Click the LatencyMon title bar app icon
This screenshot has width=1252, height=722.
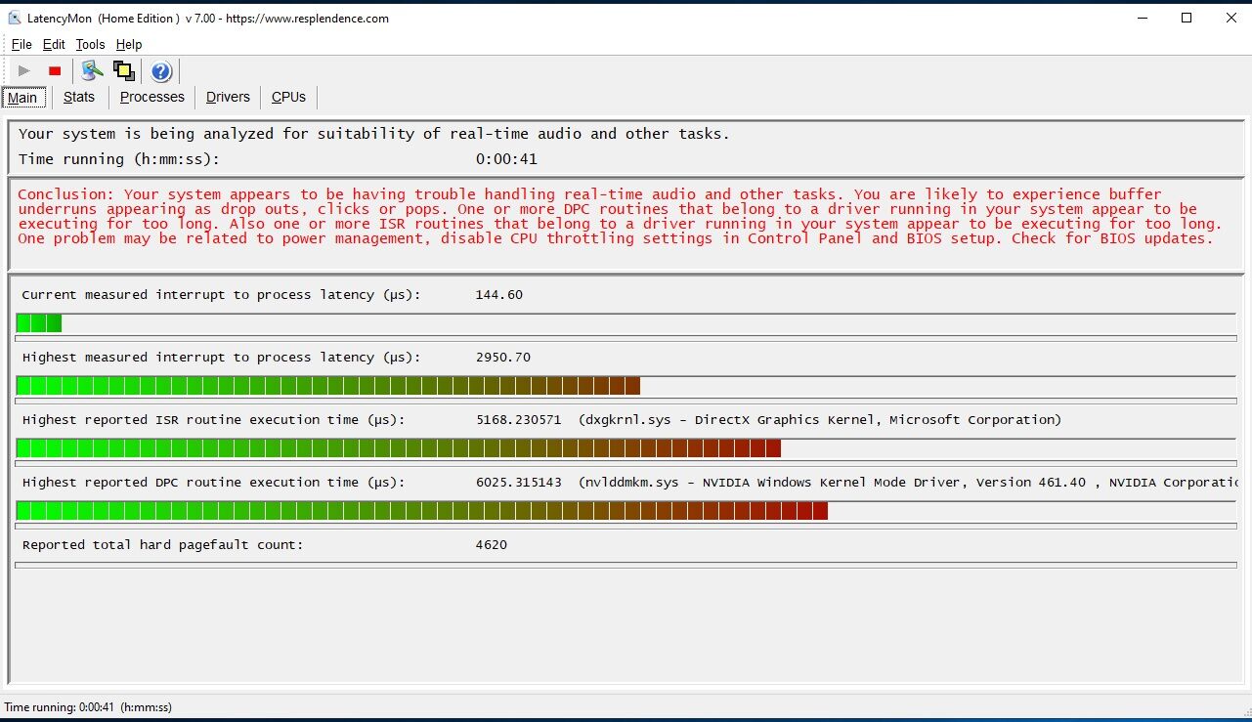(15, 18)
